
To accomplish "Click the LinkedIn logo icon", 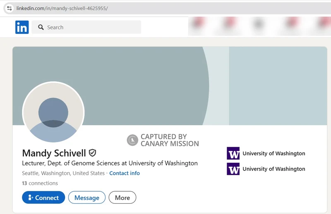I will [x=22, y=27].
